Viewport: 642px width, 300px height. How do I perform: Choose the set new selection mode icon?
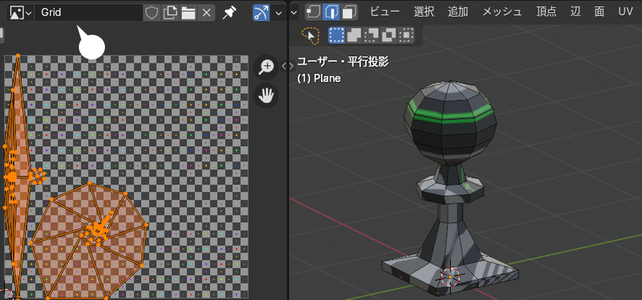[336, 35]
